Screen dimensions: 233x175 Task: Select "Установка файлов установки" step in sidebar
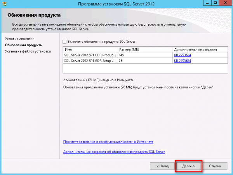point(28,51)
